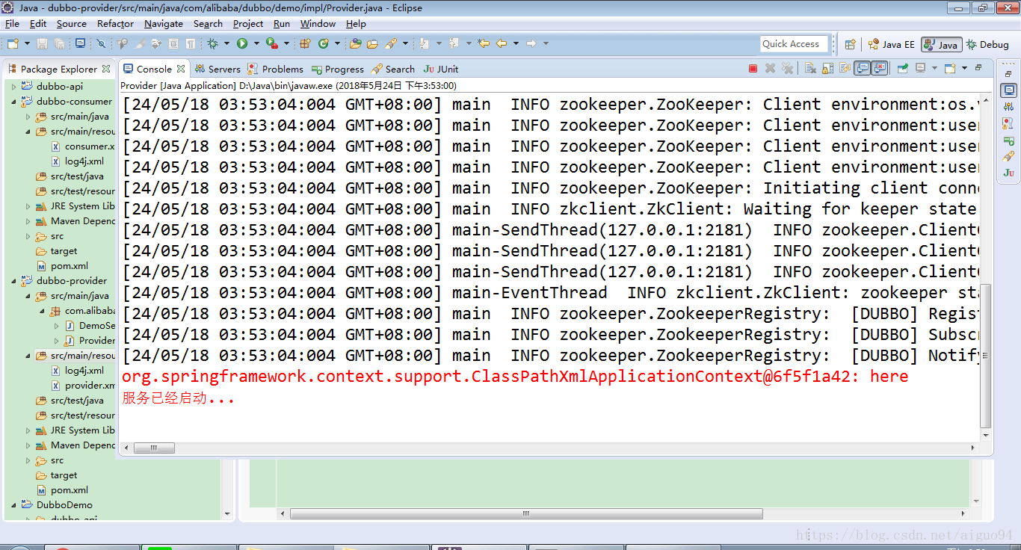
Task: Click the Open Console icon
Action: (948, 69)
